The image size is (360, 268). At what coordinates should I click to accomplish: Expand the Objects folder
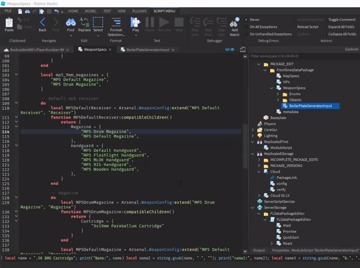tap(278, 100)
